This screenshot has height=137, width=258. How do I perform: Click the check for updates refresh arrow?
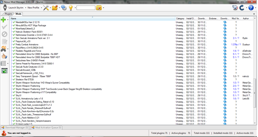(242, 8)
